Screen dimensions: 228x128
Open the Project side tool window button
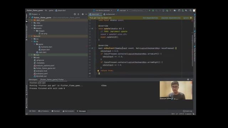[x=26, y=18]
